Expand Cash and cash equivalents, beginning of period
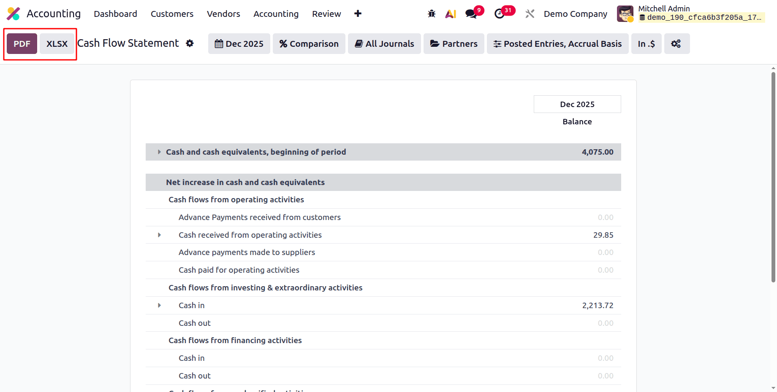 click(159, 152)
